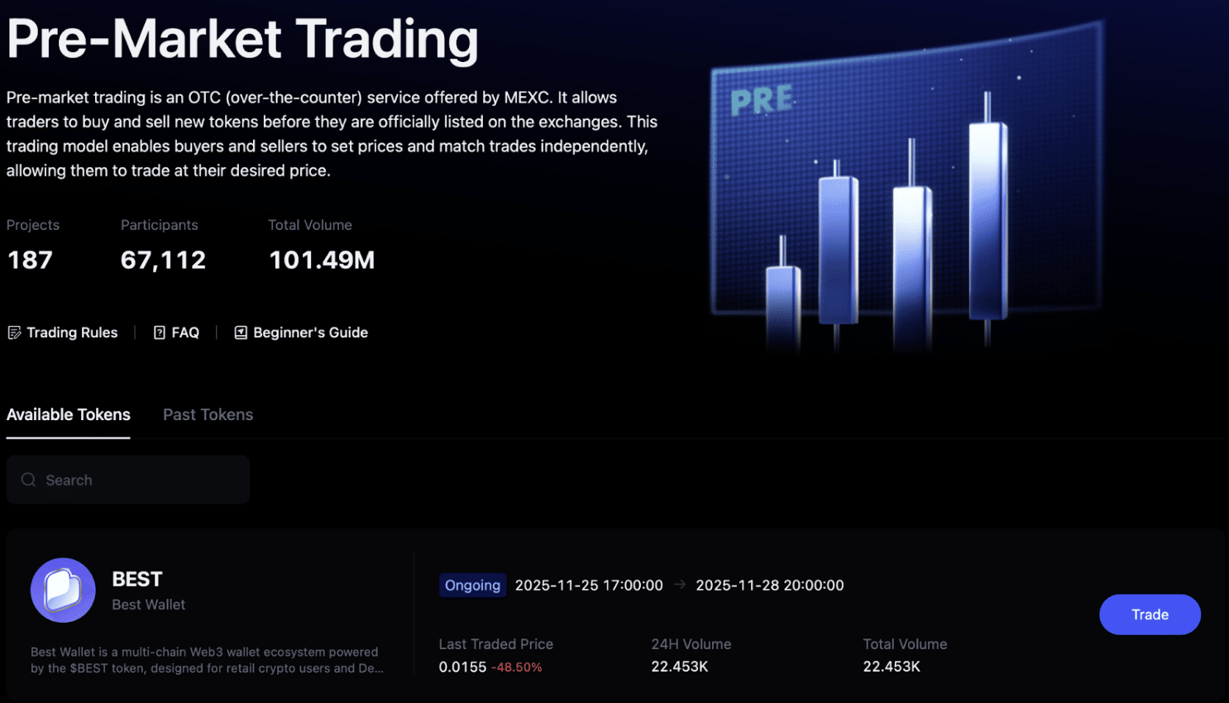Click the magnifying glass search icon

[x=29, y=480]
